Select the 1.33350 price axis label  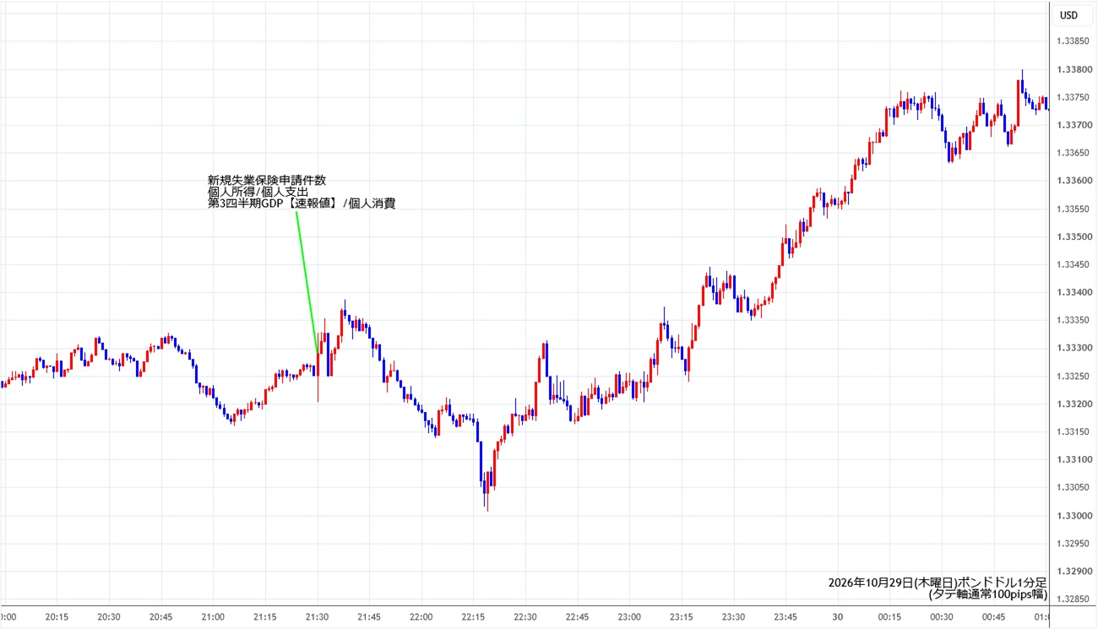pos(1073,320)
